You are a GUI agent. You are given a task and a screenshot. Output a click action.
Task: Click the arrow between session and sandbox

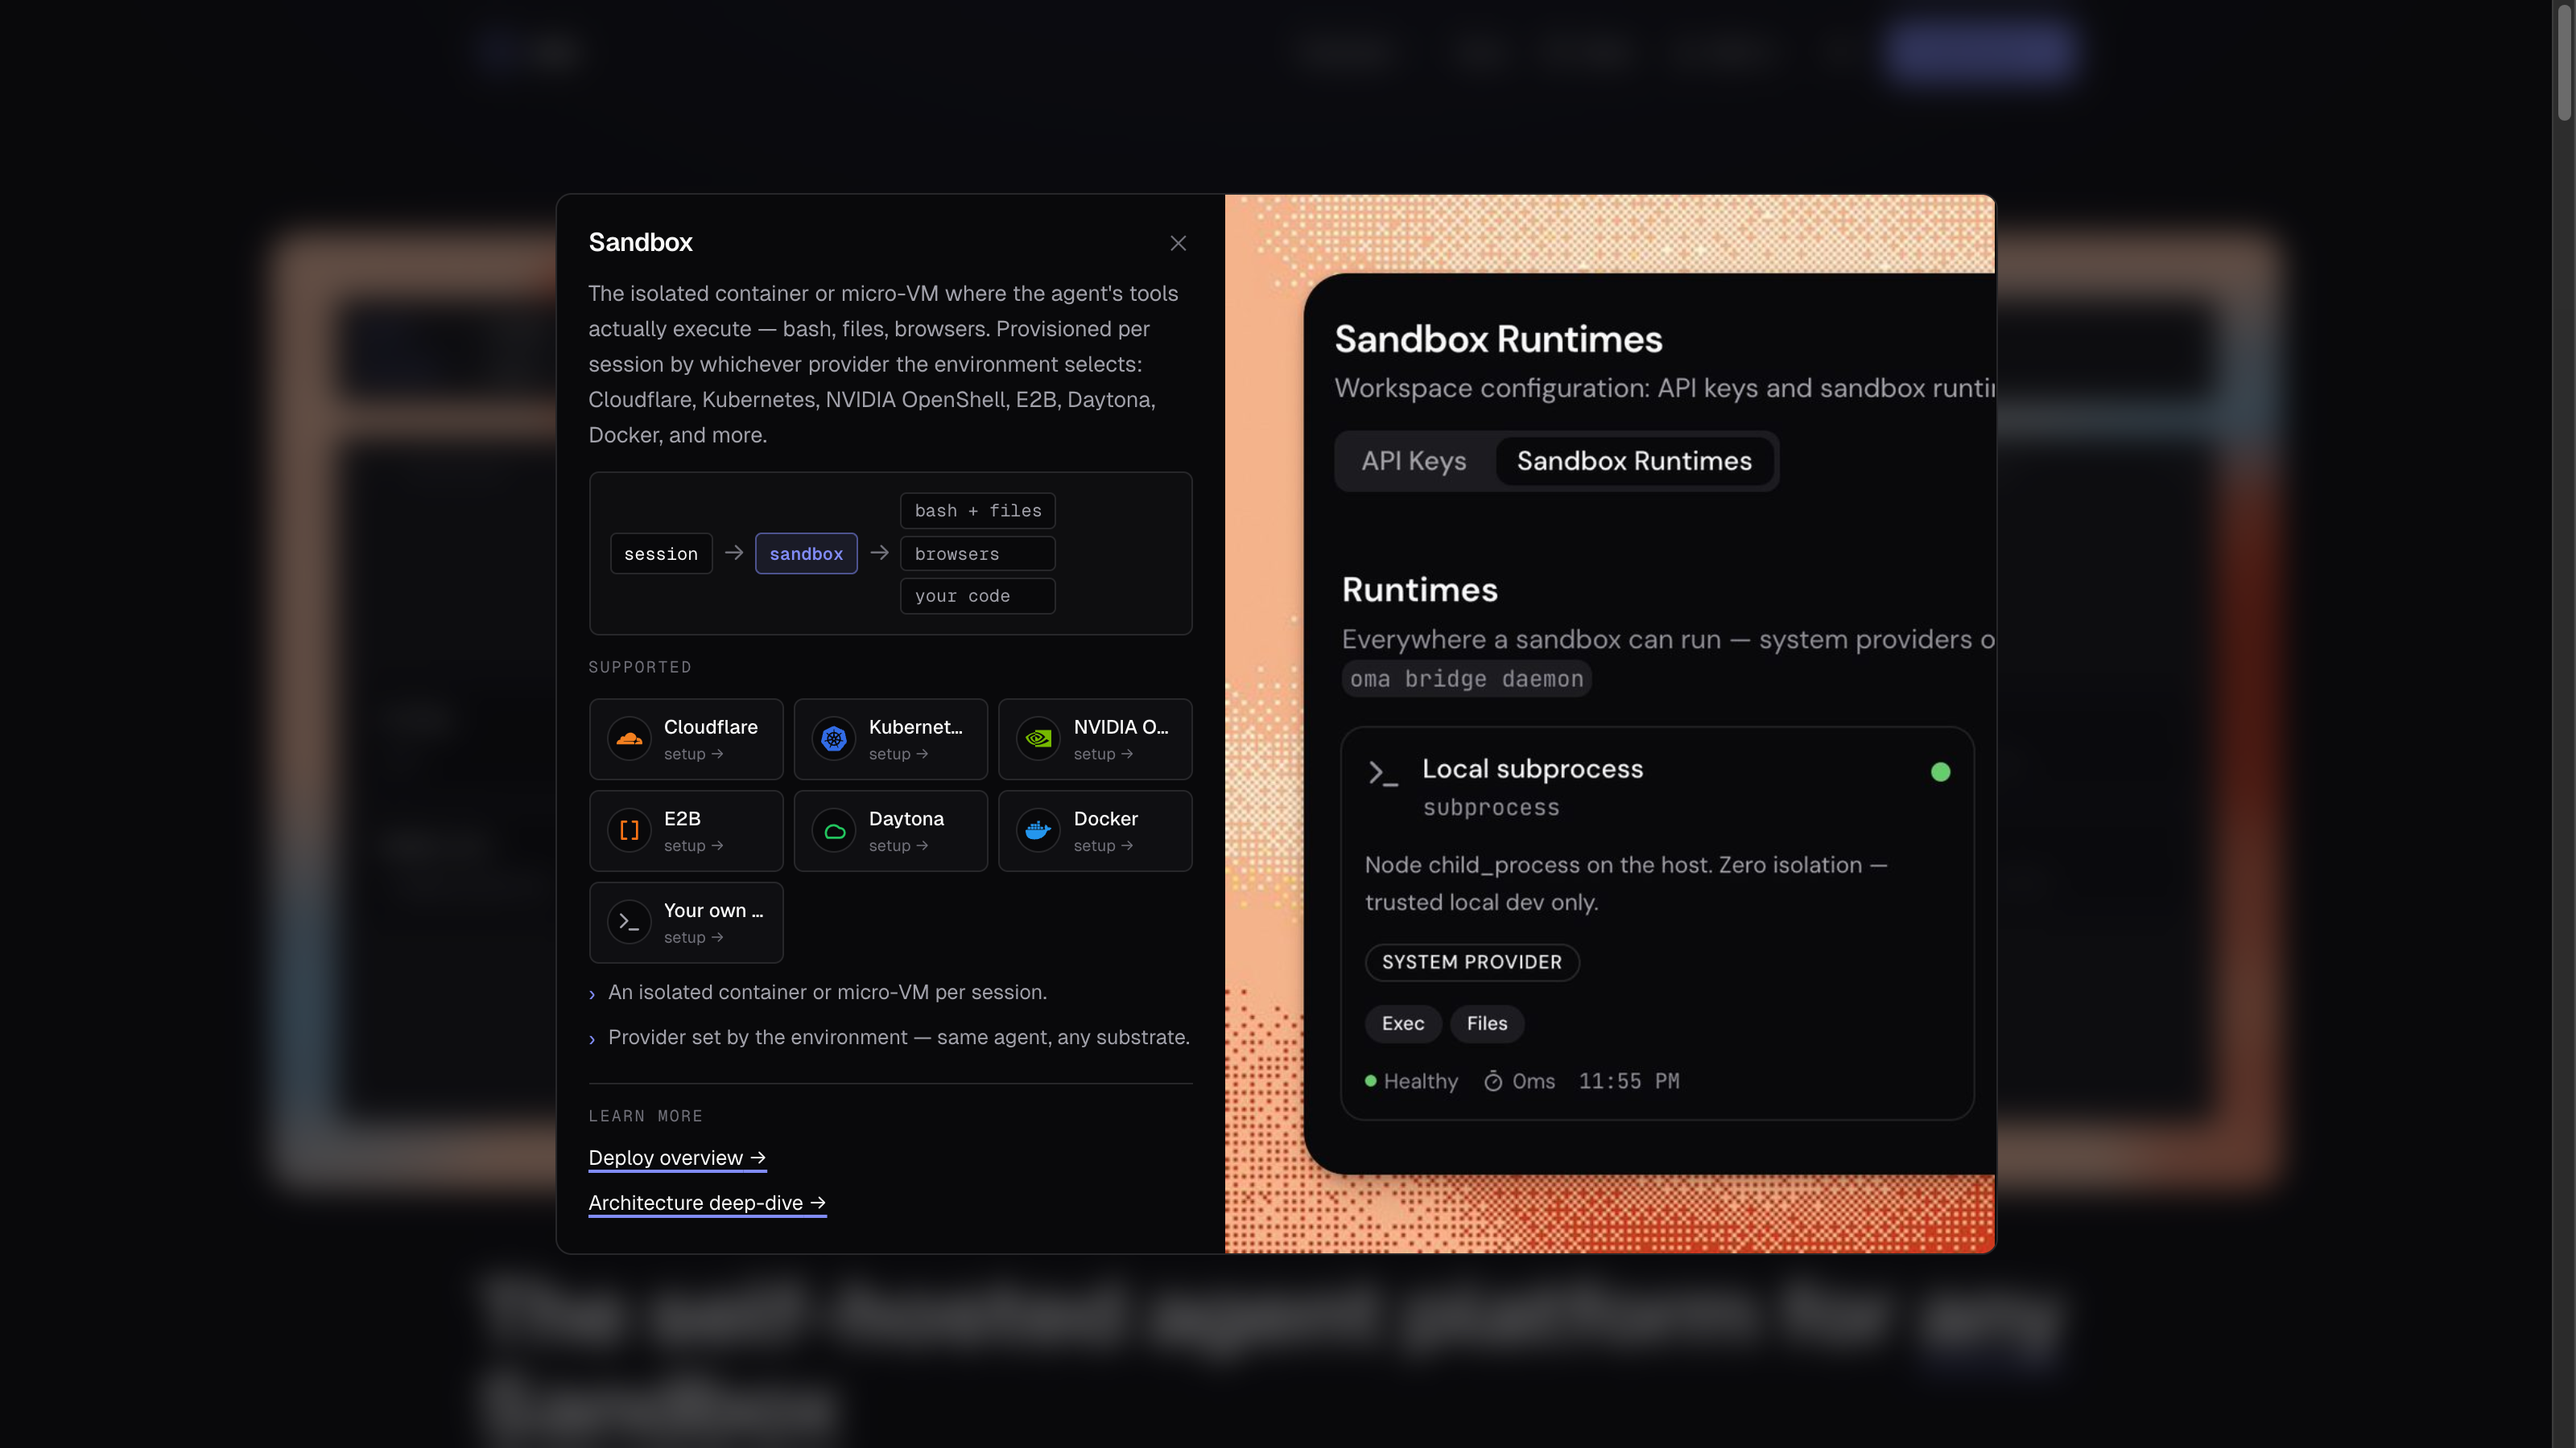pyautogui.click(x=734, y=553)
